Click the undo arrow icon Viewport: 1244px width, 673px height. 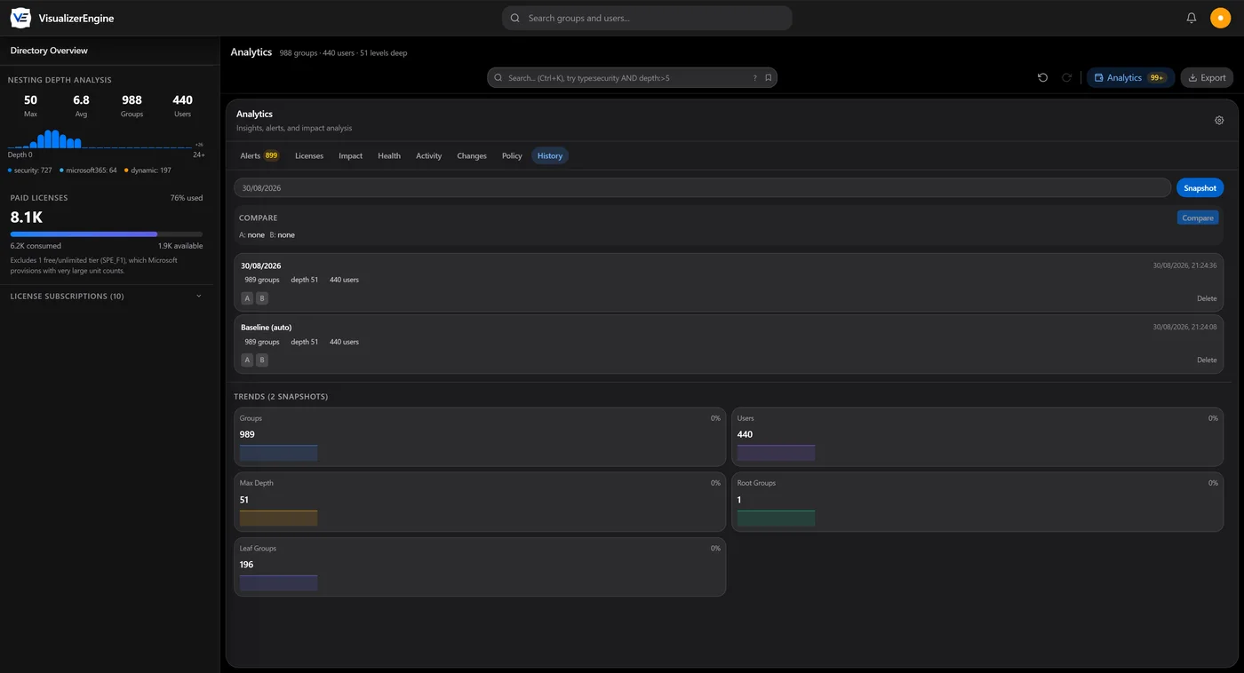[1042, 78]
